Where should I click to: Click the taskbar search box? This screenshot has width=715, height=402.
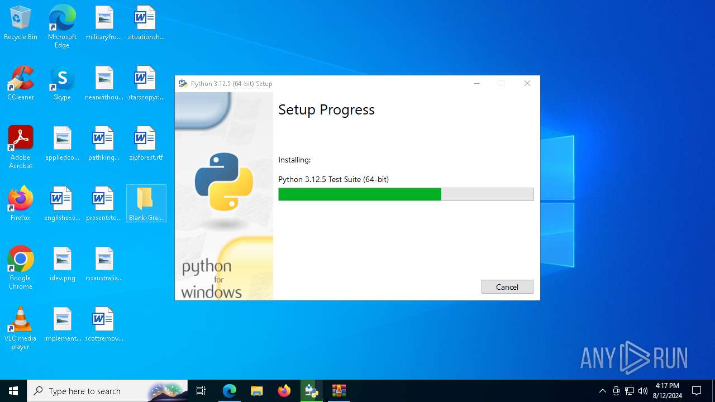coord(107,391)
